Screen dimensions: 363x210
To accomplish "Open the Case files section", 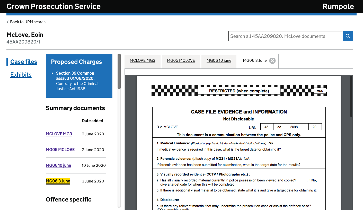I will 24,62.
